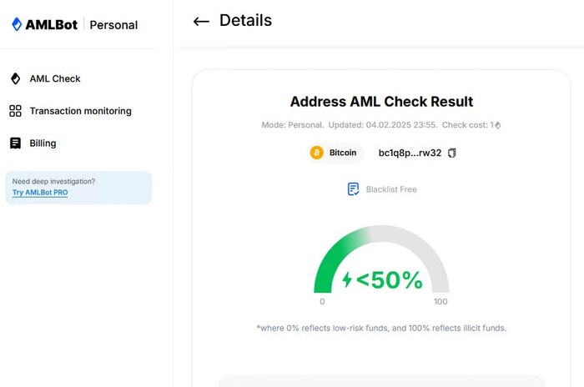This screenshot has width=584, height=387.
Task: Copy the bc1q8p...rw32 address
Action: tap(452, 153)
